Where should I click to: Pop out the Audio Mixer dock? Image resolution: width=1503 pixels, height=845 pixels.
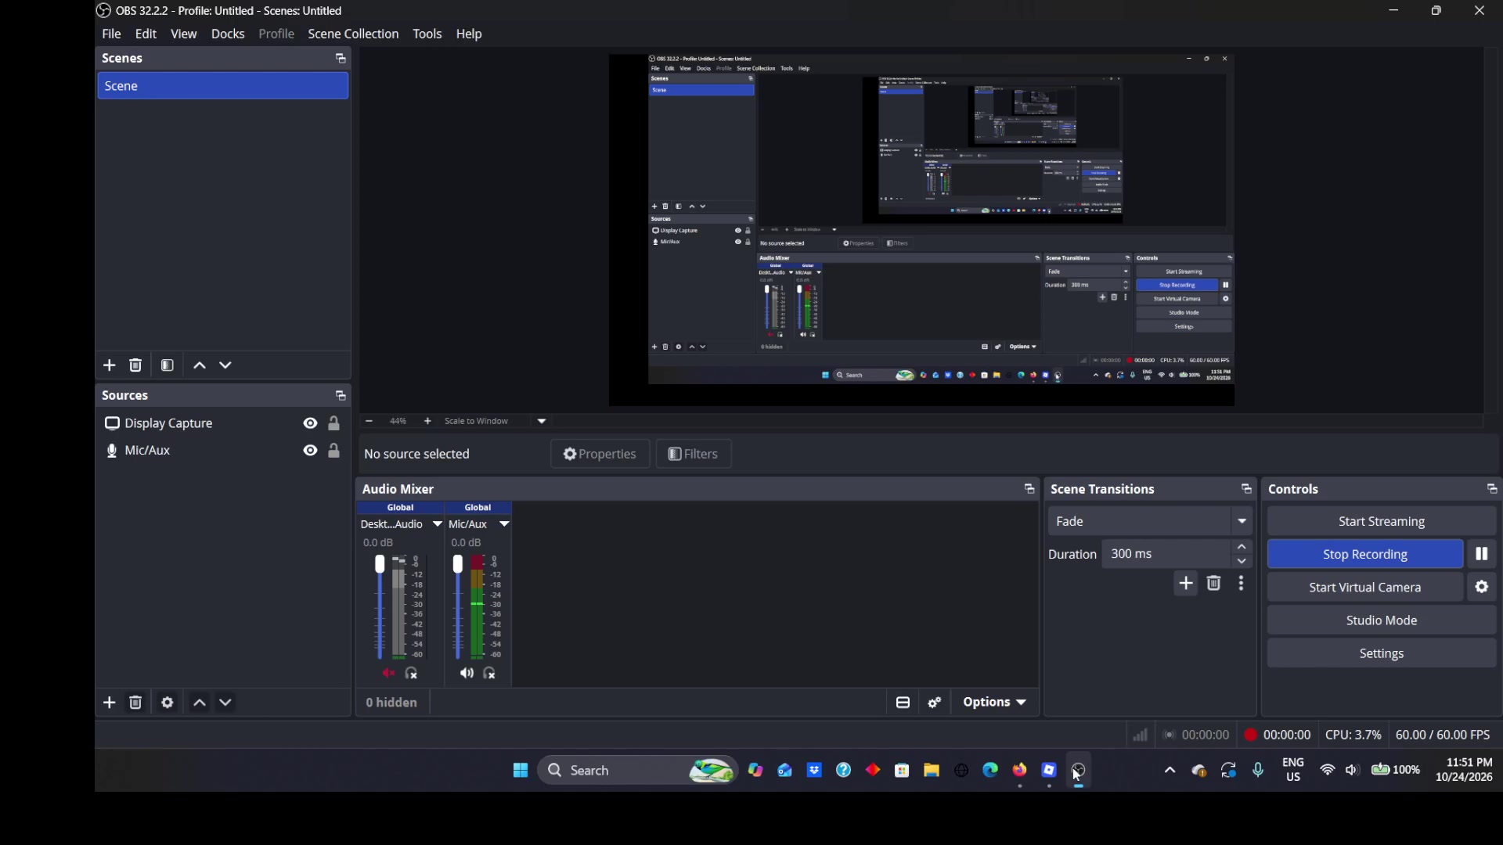pyautogui.click(x=1029, y=490)
